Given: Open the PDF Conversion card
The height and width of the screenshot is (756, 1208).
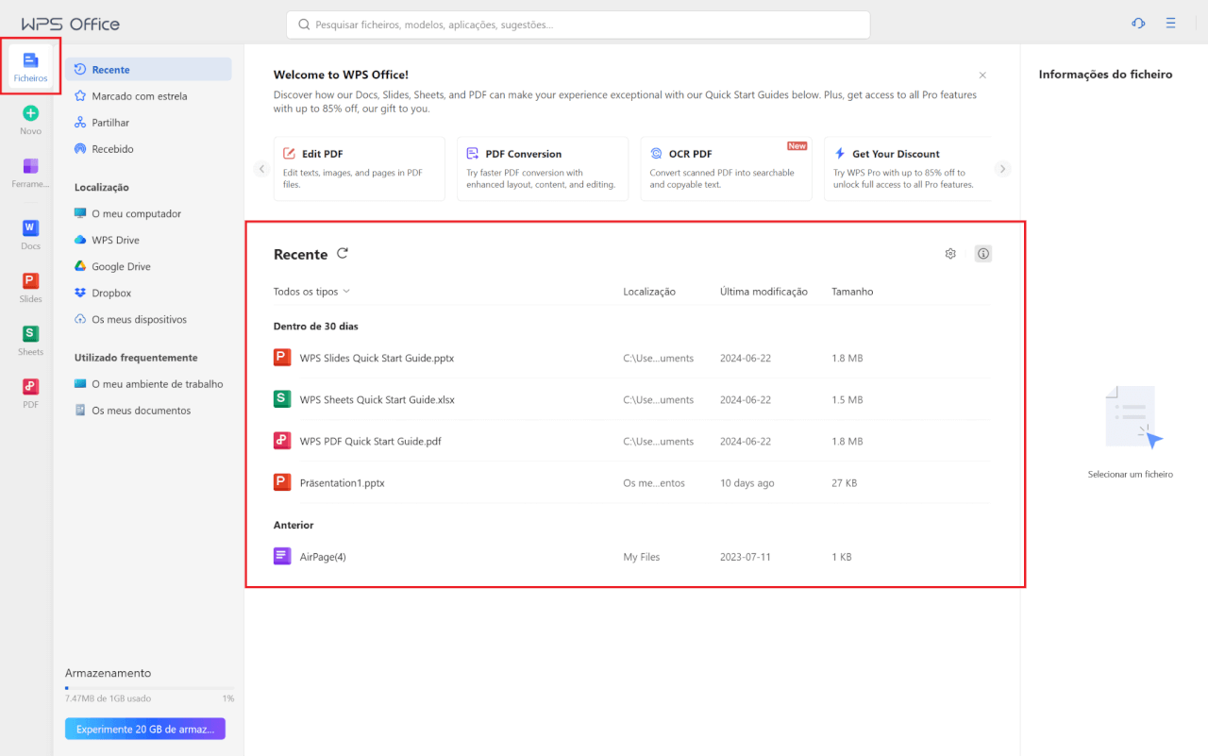Looking at the screenshot, I should tap(543, 169).
